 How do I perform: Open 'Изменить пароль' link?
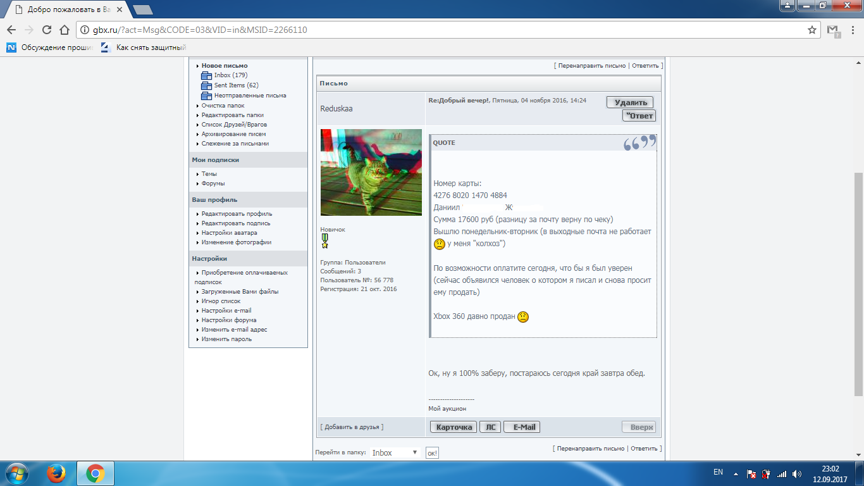[226, 339]
